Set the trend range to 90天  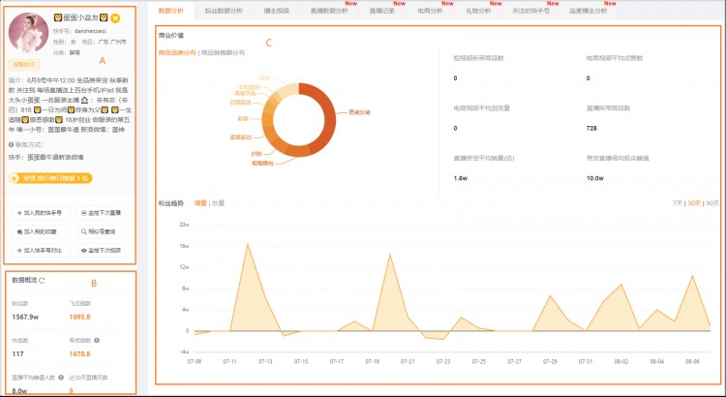pos(712,203)
